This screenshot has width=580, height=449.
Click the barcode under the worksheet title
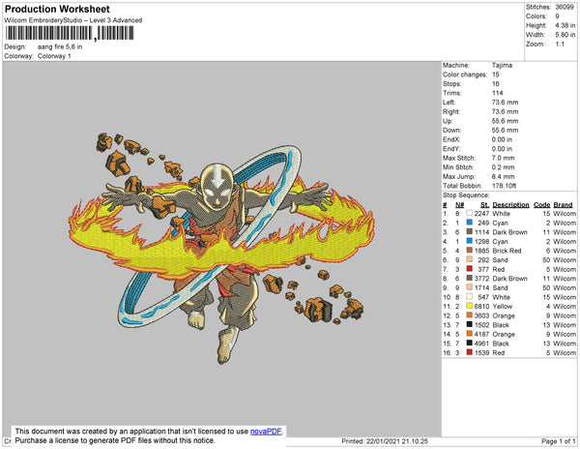tap(70, 33)
